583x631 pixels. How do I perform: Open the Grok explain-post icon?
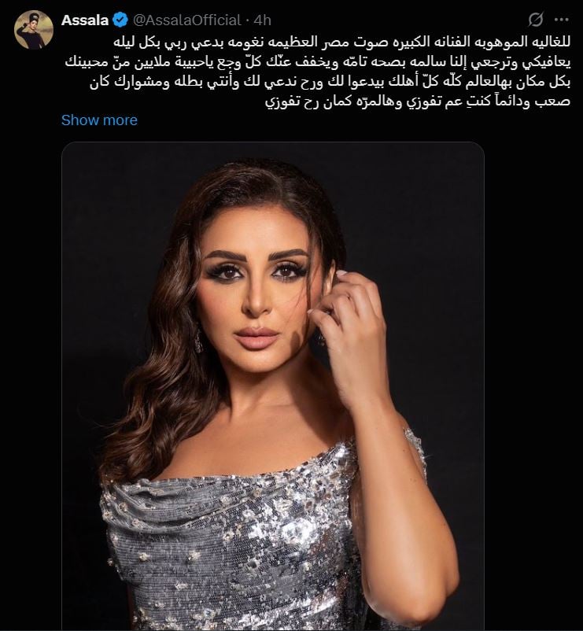click(536, 20)
